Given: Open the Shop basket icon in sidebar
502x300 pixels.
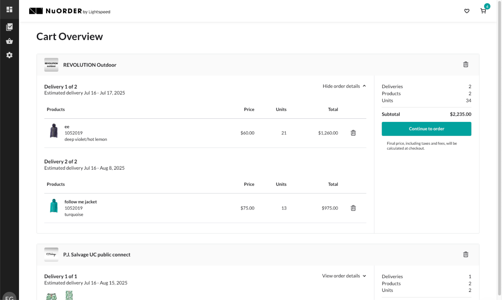Looking at the screenshot, I should (x=9, y=41).
